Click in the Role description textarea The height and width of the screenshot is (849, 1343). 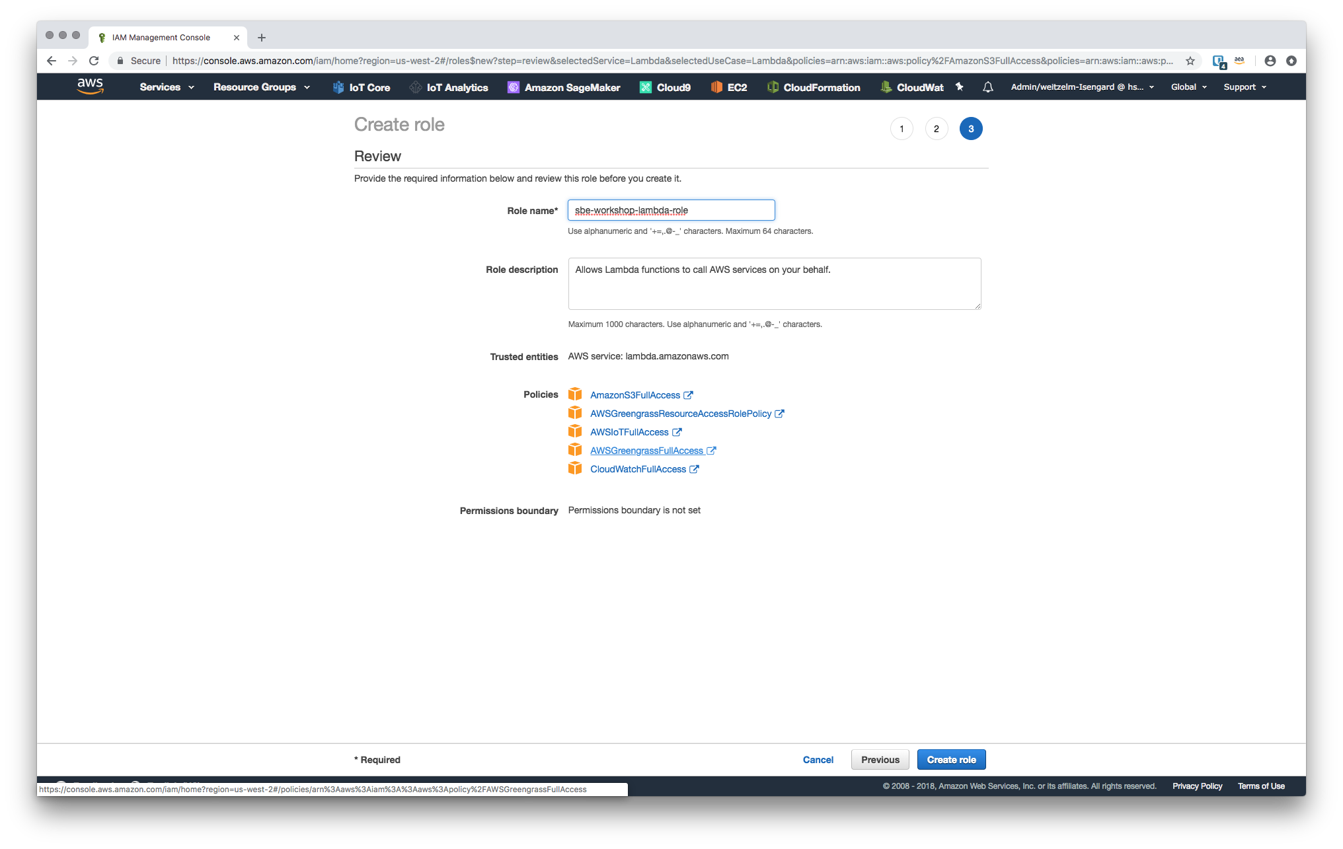775,283
